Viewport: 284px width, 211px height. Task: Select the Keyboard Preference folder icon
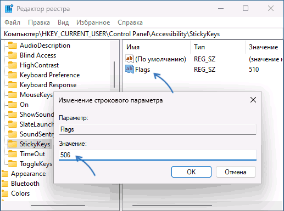click(13, 75)
